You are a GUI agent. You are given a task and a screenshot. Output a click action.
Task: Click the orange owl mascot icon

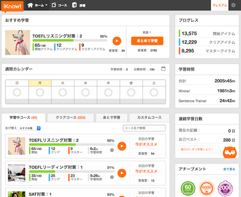230,152
